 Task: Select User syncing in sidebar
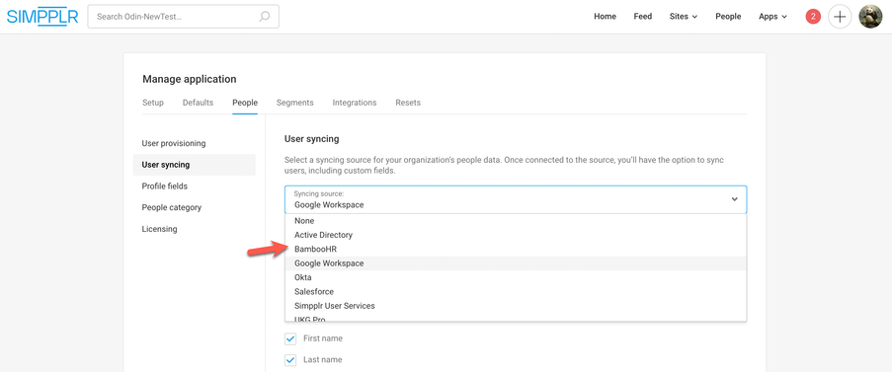[x=194, y=165]
